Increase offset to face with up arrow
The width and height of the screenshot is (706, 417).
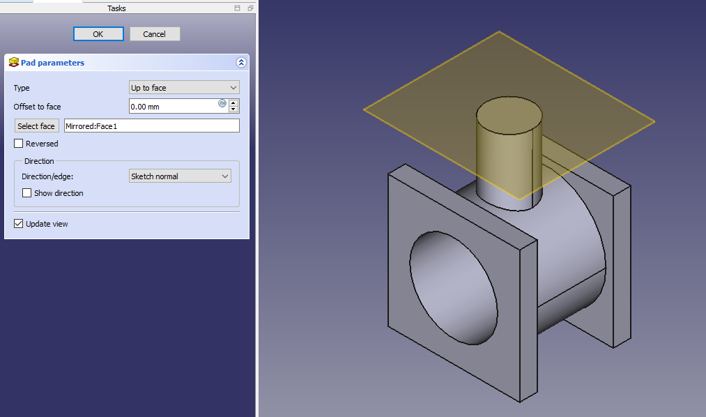tap(233, 103)
